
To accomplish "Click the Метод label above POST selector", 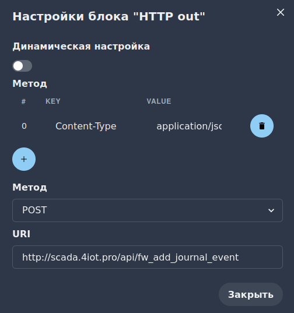I will tap(30, 187).
